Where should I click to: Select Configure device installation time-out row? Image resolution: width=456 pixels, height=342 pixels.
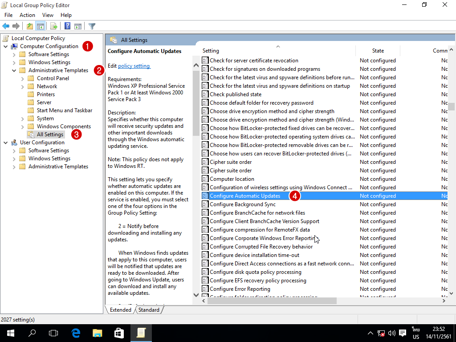[324, 255]
